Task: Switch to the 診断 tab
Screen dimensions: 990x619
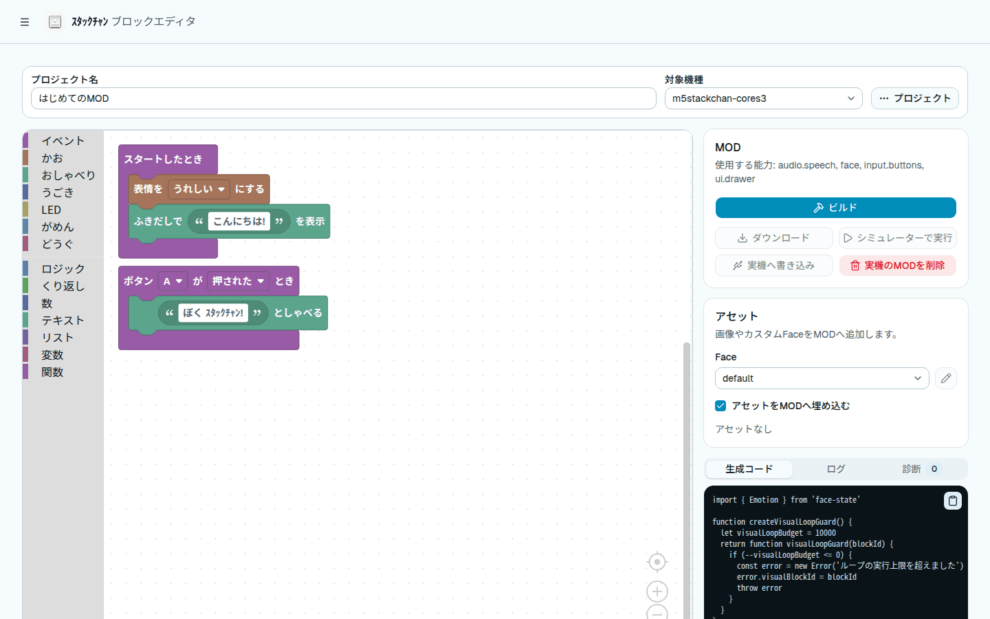Action: (x=921, y=469)
